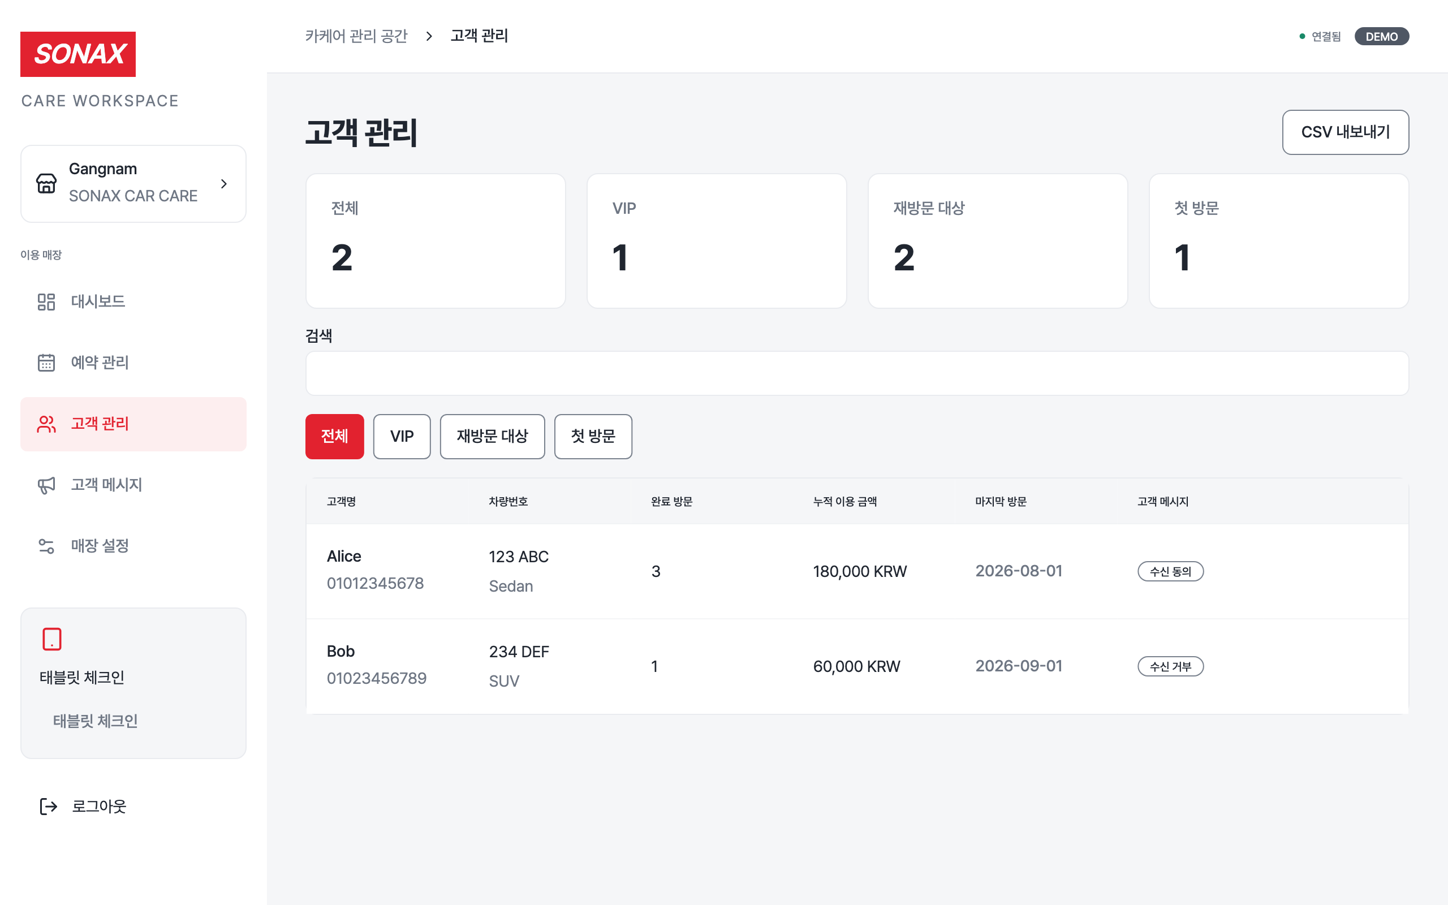This screenshot has width=1448, height=905.
Task: Click Bob's 수신 거부 badge
Action: tap(1170, 667)
